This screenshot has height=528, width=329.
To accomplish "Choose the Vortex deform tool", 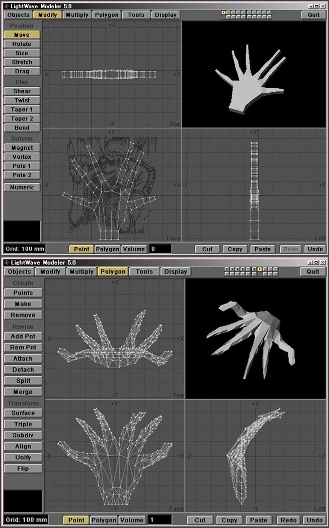I will (22, 157).
